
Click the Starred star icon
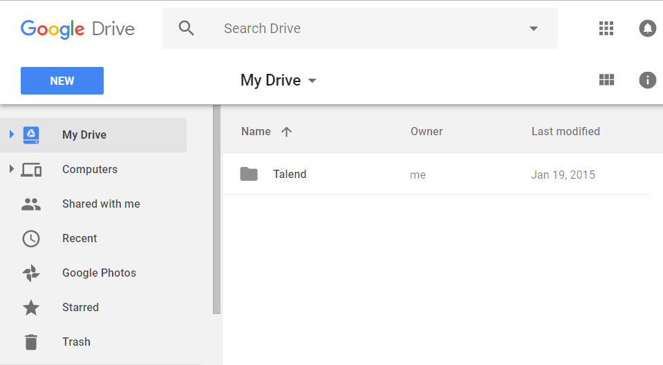pos(31,307)
